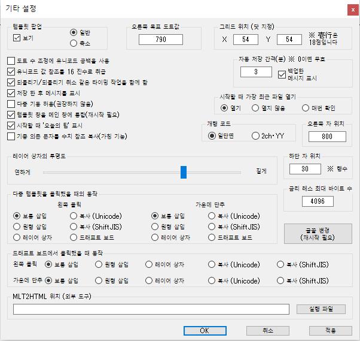Enable 다중 기동 허용 checkbox
Screen dimensions: 360x341
click(x=12, y=104)
